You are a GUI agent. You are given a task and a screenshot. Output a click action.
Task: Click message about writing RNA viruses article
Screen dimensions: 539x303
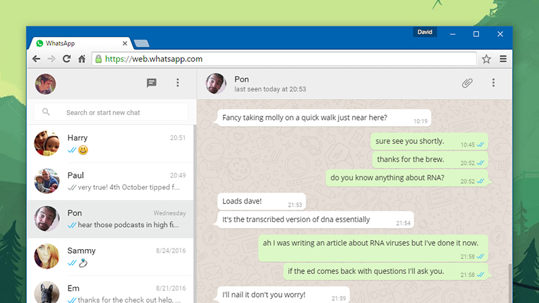point(373,248)
